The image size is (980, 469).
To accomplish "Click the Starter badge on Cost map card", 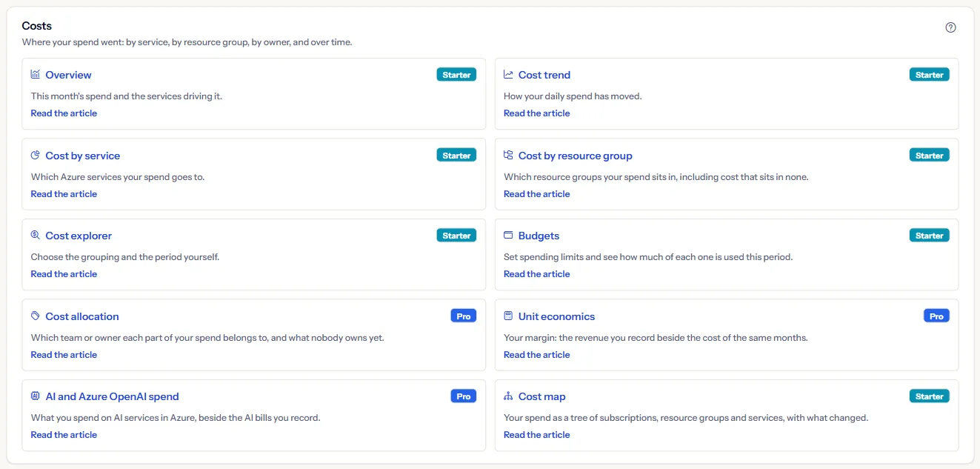I will [x=929, y=396].
